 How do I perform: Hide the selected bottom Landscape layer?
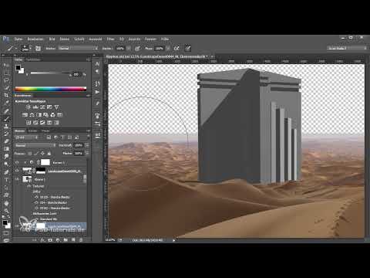point(17,225)
